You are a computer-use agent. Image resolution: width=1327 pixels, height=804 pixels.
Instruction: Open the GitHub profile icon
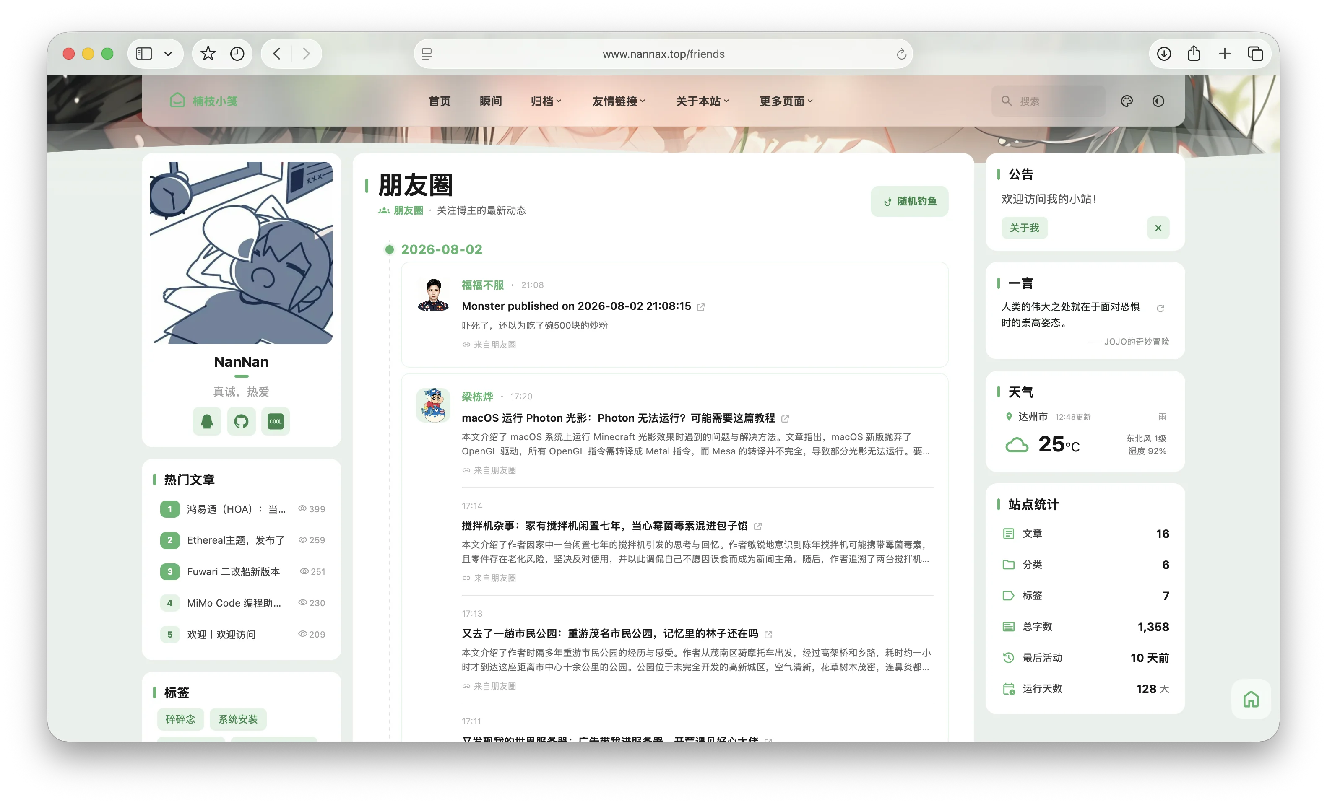point(241,421)
